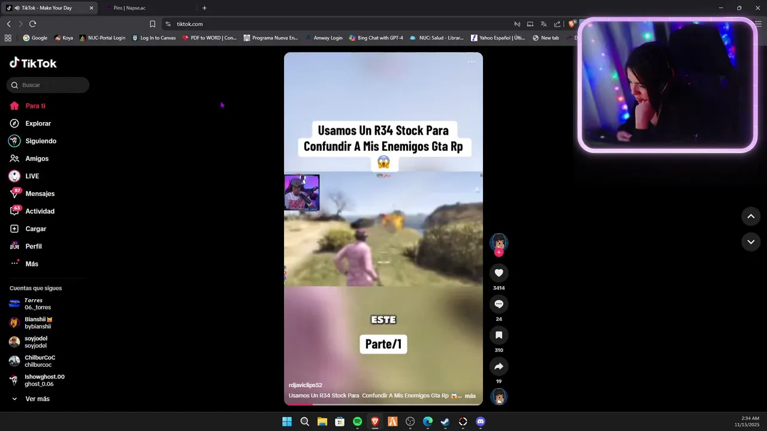Click the TikTok logo

tap(33, 63)
